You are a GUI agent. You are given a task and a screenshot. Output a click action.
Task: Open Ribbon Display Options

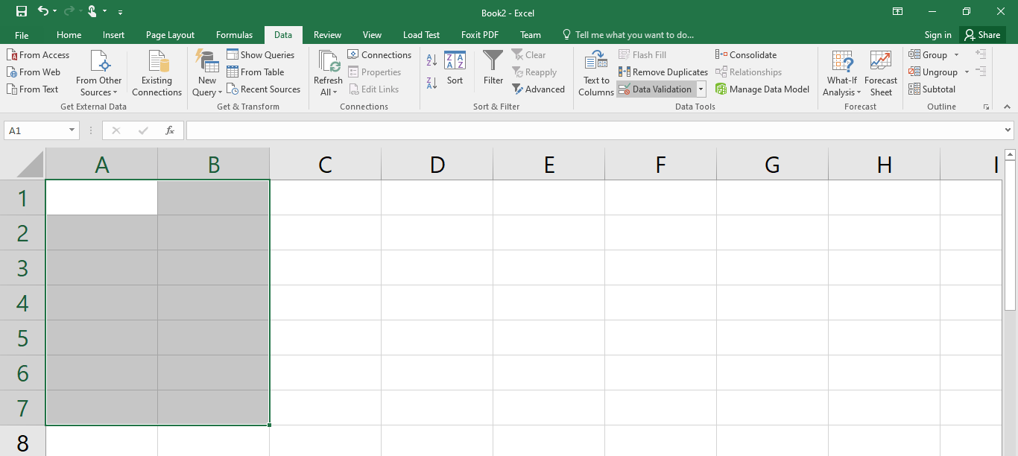(898, 12)
